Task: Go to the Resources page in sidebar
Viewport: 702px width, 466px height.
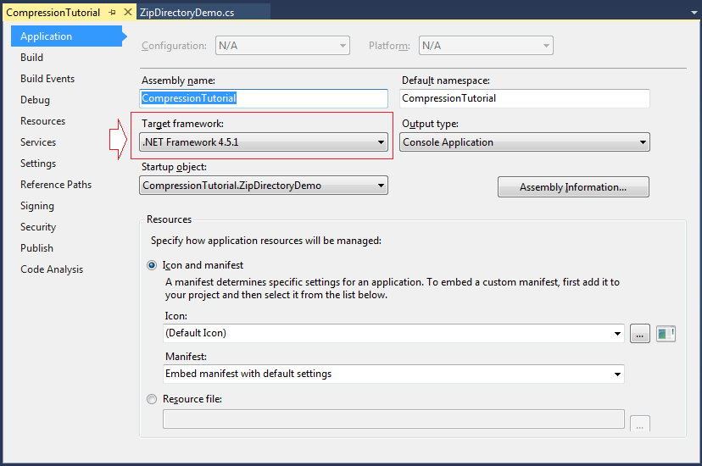Action: pyautogui.click(x=42, y=121)
